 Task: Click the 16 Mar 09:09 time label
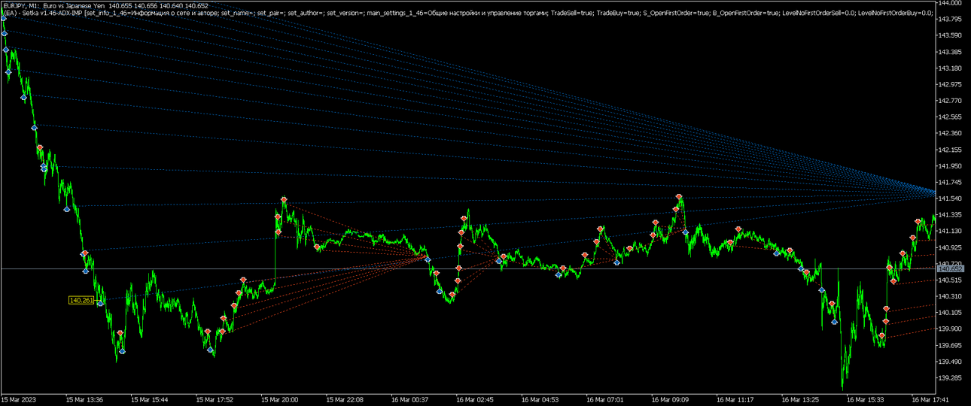pos(670,400)
